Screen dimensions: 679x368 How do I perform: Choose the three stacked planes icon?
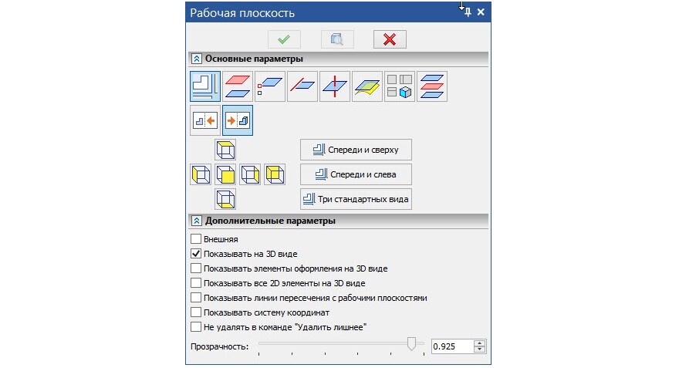(x=432, y=86)
